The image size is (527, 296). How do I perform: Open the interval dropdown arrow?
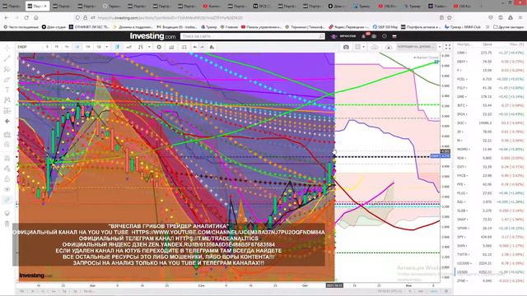pos(107,47)
